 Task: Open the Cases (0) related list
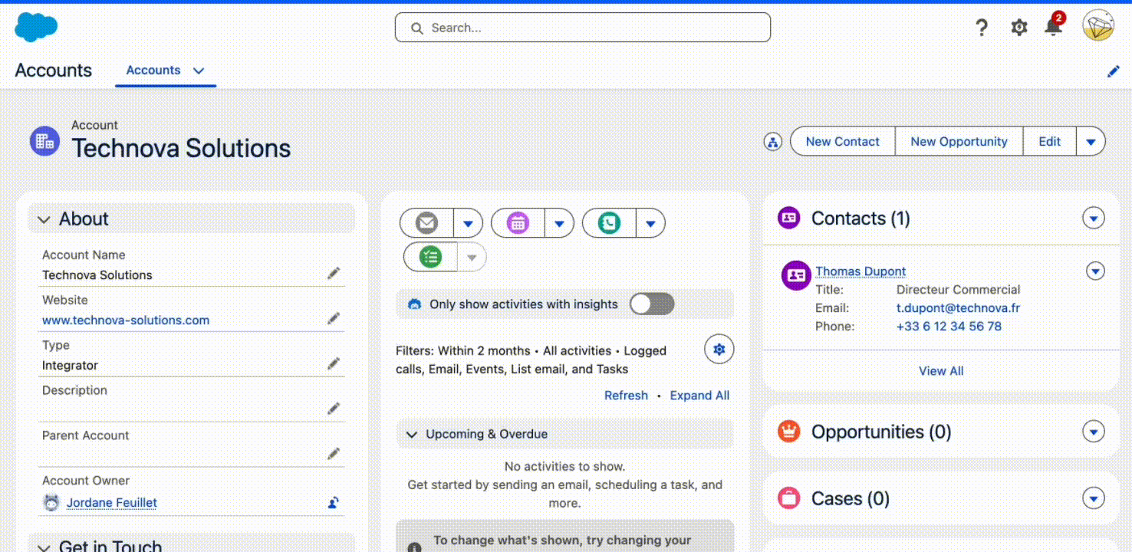pos(851,498)
